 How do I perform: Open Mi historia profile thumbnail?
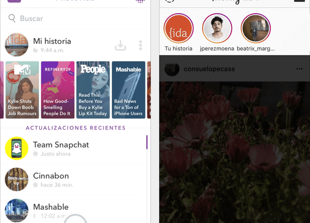point(16,45)
